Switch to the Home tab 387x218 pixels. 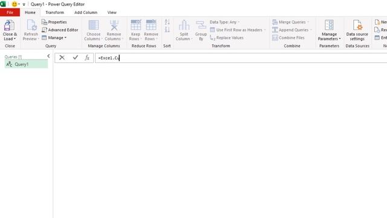[x=30, y=12]
